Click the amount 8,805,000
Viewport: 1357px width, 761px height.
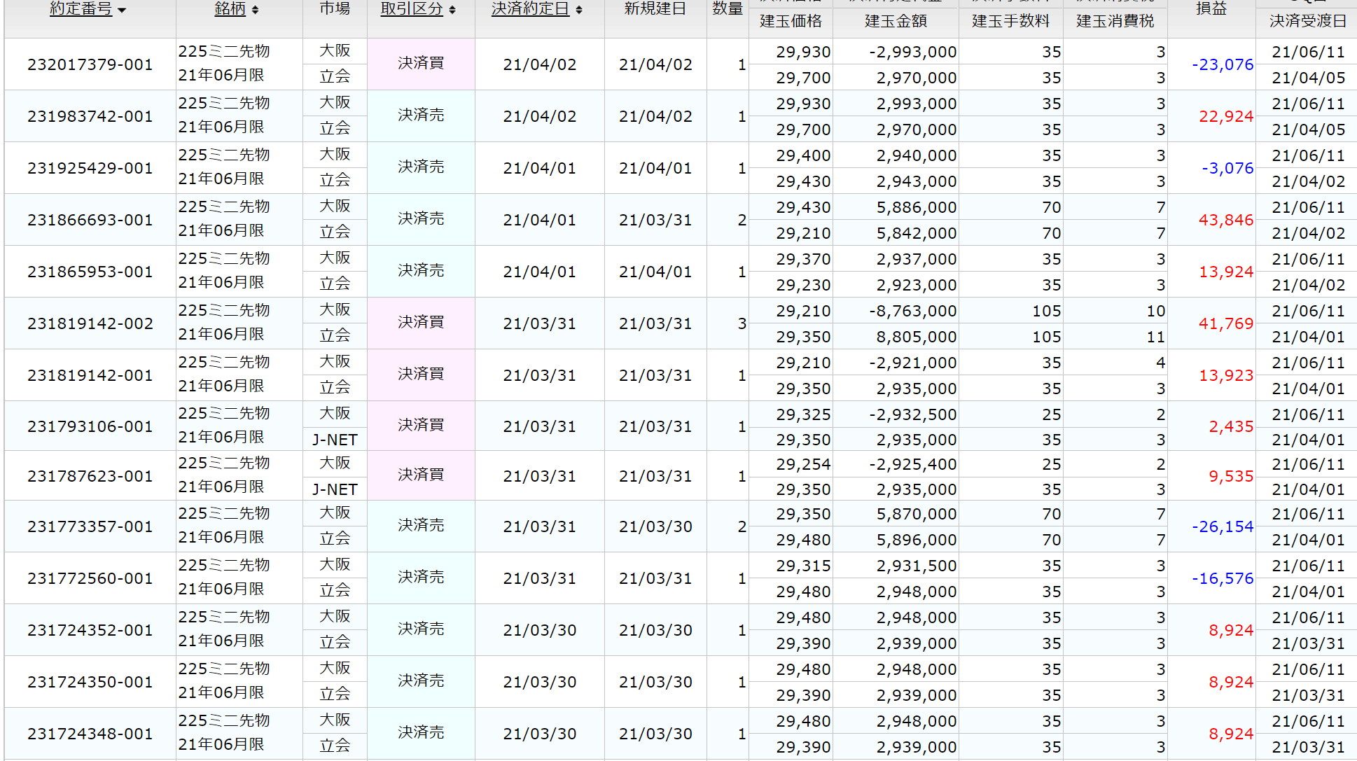[917, 337]
